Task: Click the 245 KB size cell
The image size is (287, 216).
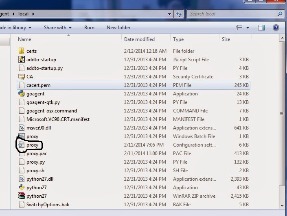Action: click(241, 85)
